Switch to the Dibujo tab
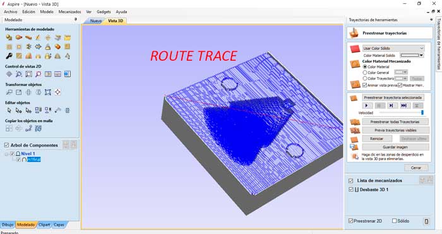442x234 pixels. click(x=8, y=225)
